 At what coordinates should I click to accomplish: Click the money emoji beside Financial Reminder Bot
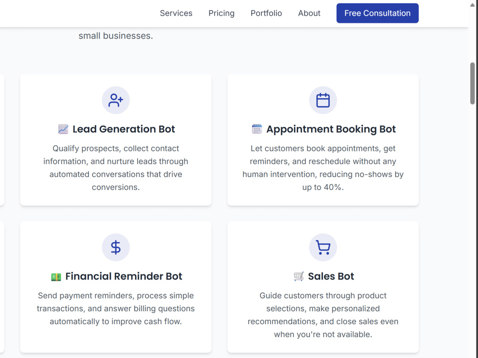click(x=56, y=277)
